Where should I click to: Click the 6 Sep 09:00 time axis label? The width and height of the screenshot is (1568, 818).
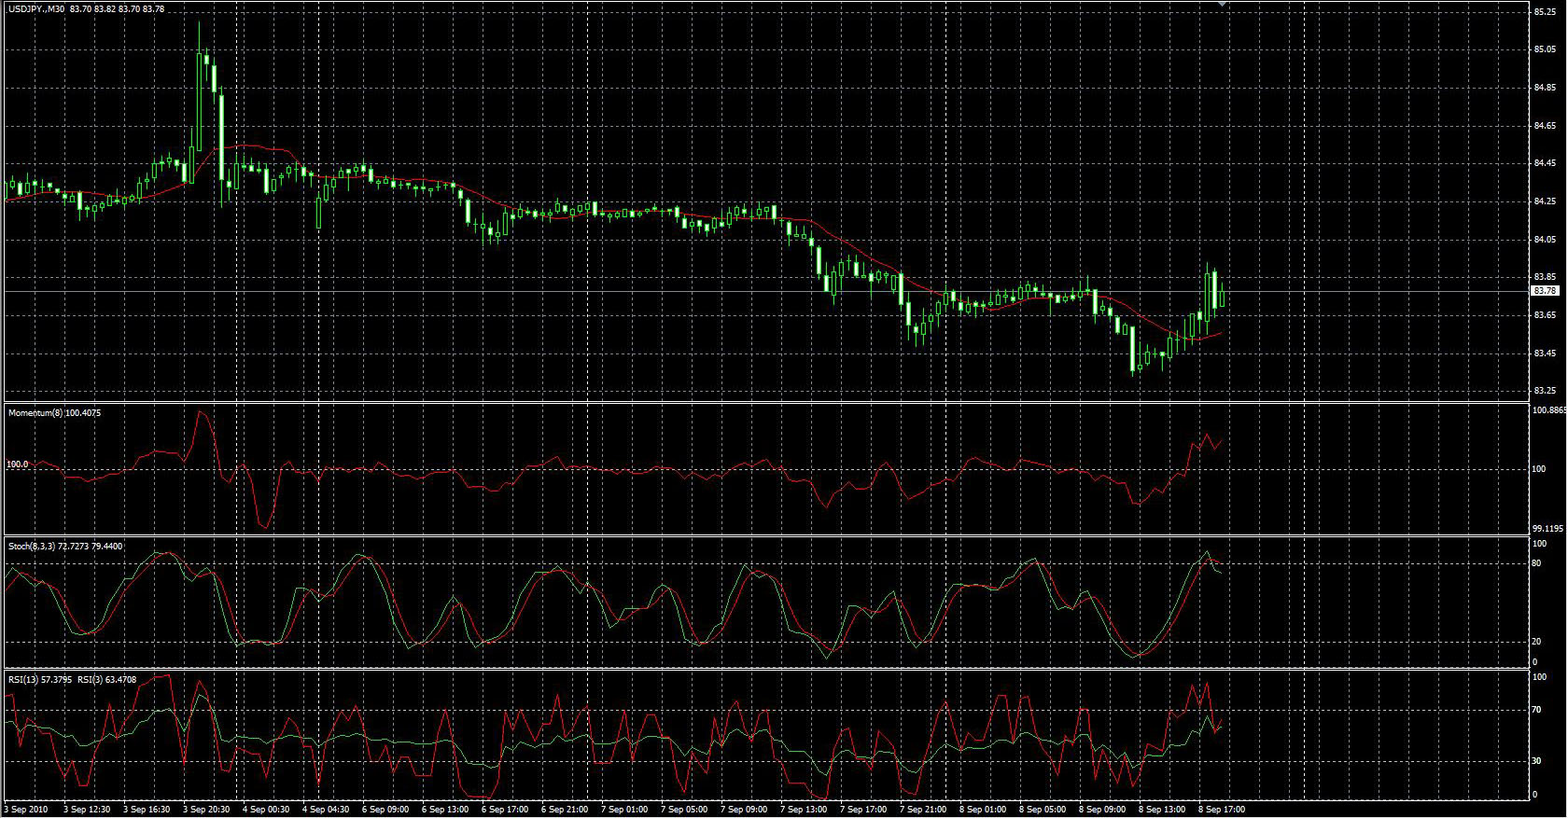[385, 810]
